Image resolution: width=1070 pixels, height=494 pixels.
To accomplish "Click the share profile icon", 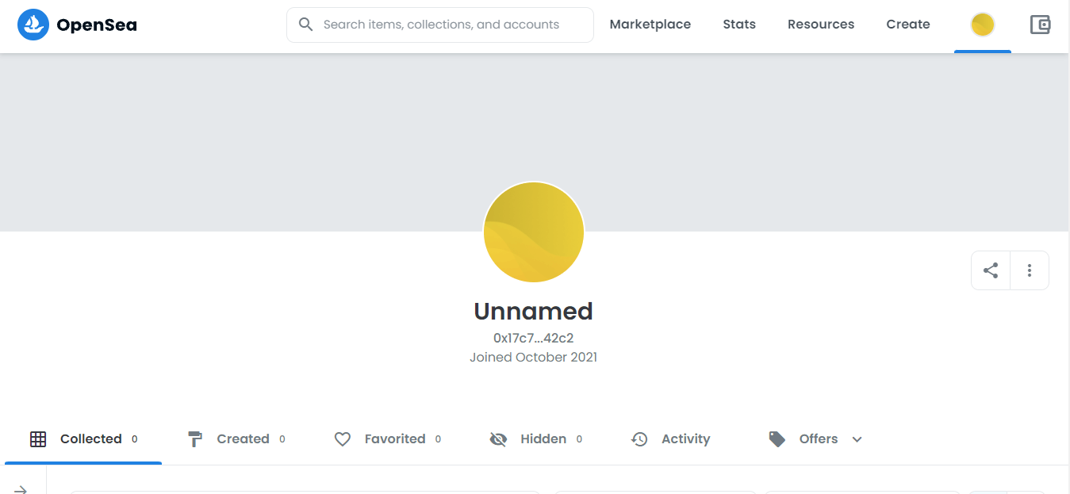I will (991, 270).
